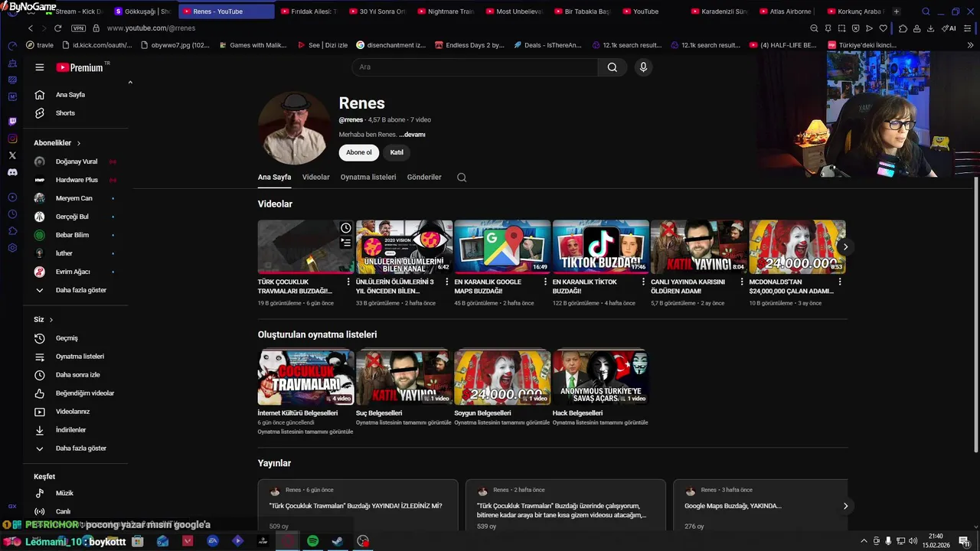Go back in browser history
Image resolution: width=980 pixels, height=551 pixels.
coord(30,28)
